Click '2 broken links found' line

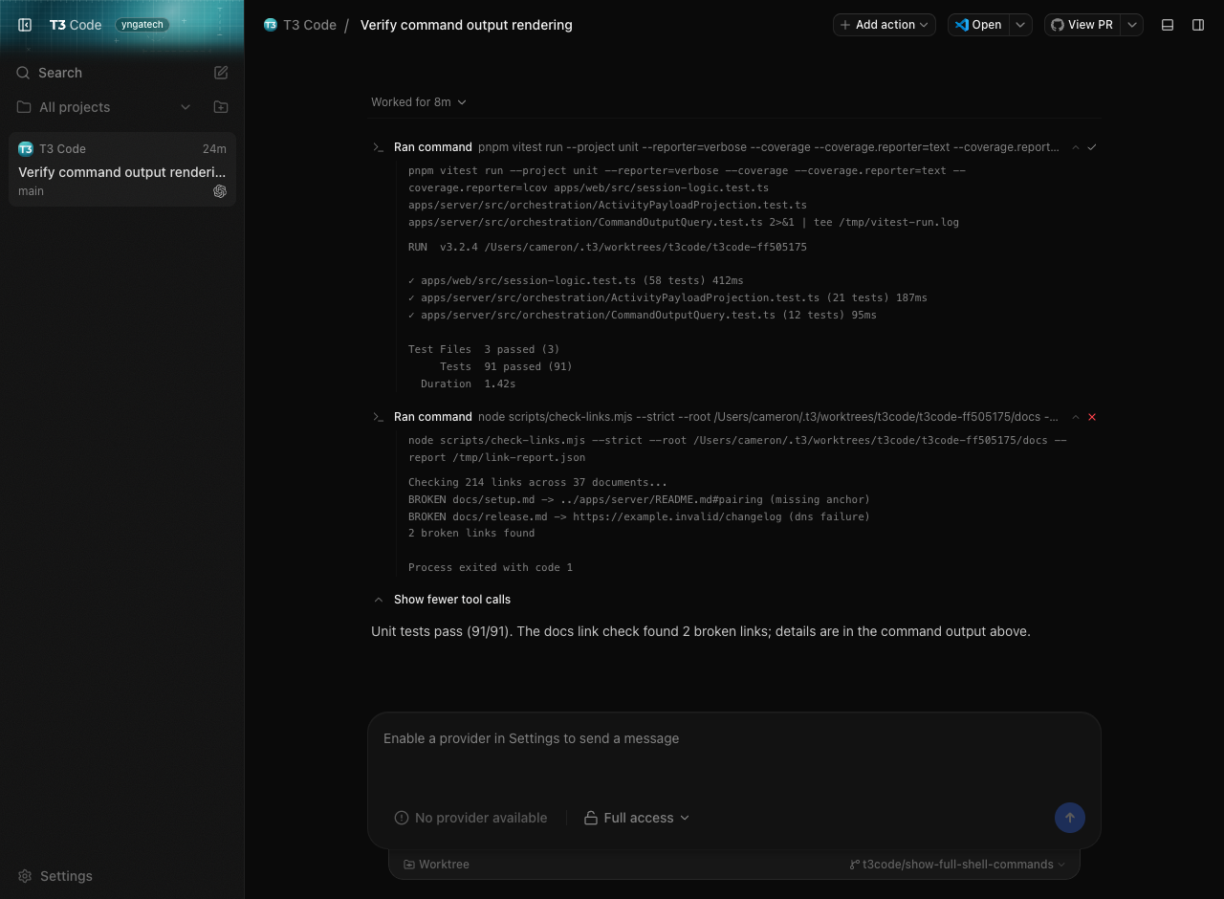click(x=471, y=534)
